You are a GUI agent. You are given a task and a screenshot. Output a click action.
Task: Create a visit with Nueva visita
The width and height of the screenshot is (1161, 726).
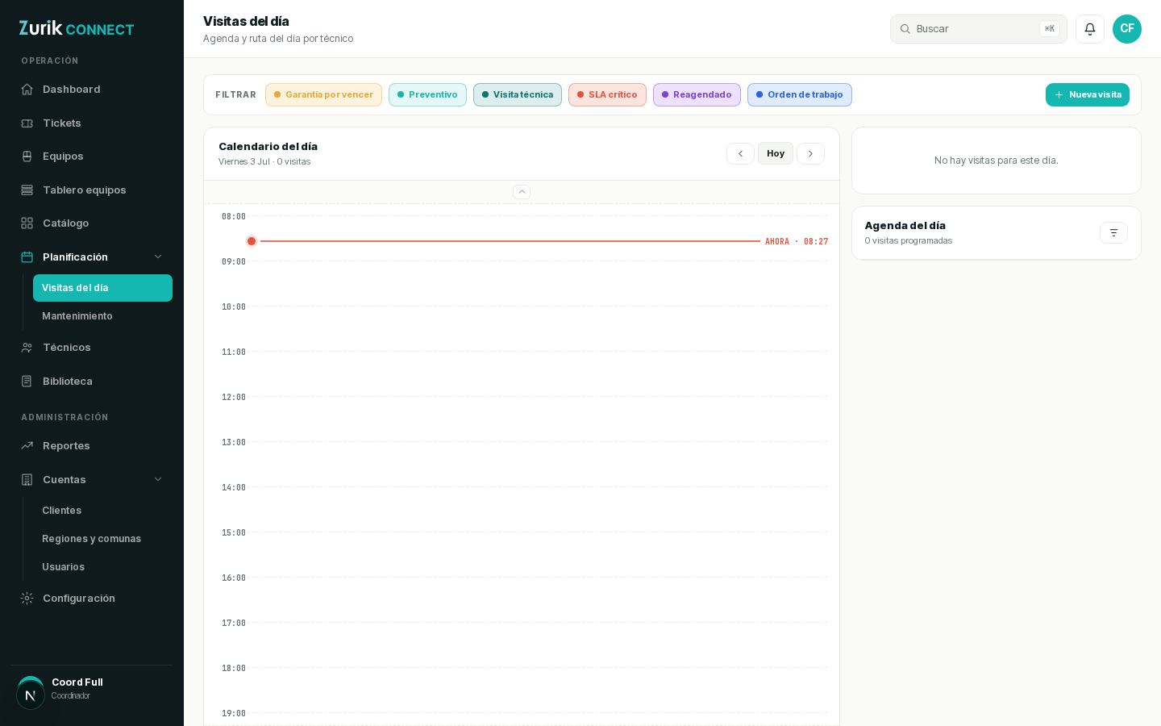point(1088,95)
